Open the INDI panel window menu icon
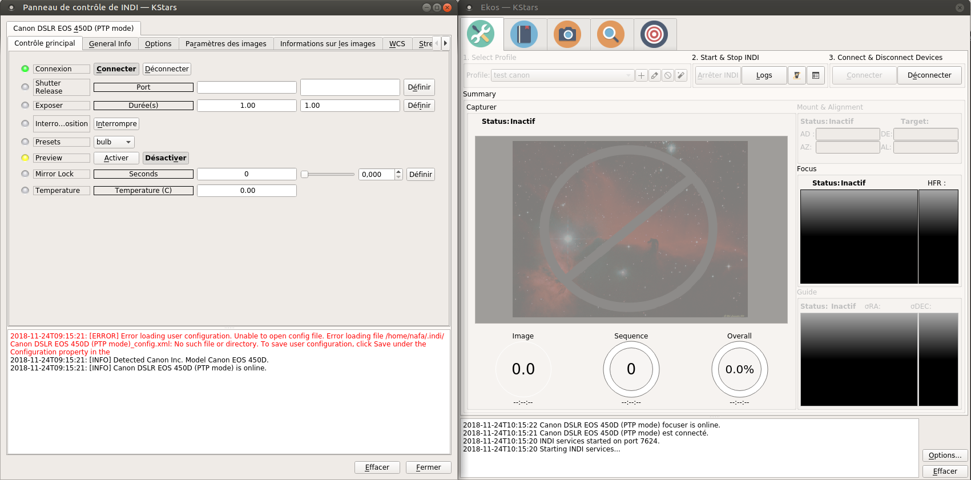971x480 pixels. [x=11, y=7]
